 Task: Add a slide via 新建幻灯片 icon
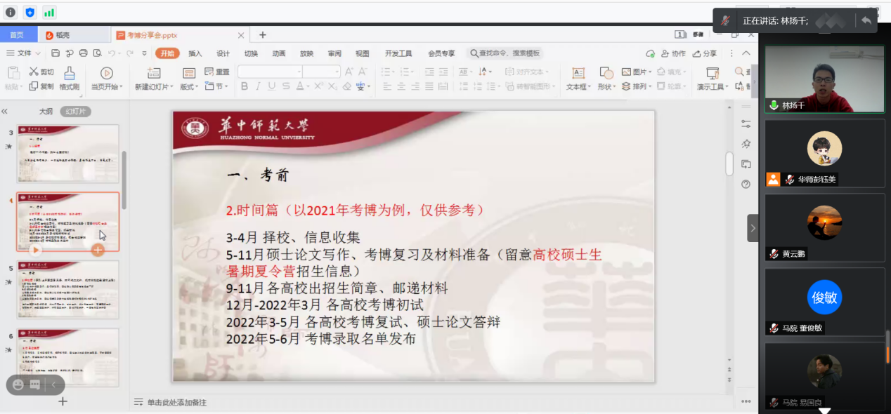[x=154, y=72]
